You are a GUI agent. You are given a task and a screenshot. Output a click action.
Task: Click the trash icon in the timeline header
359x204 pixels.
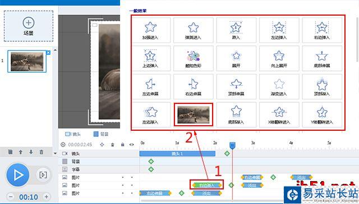(112, 145)
